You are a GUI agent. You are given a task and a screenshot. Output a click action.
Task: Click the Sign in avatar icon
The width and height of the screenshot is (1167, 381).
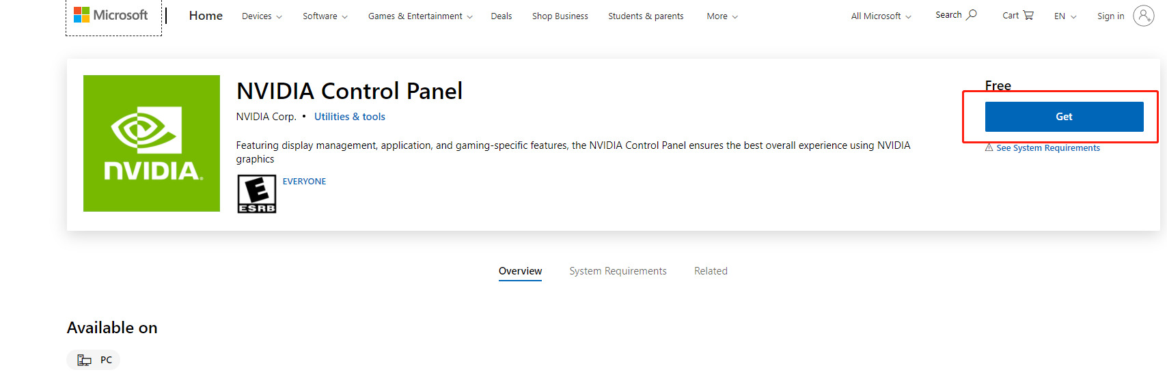(x=1144, y=15)
